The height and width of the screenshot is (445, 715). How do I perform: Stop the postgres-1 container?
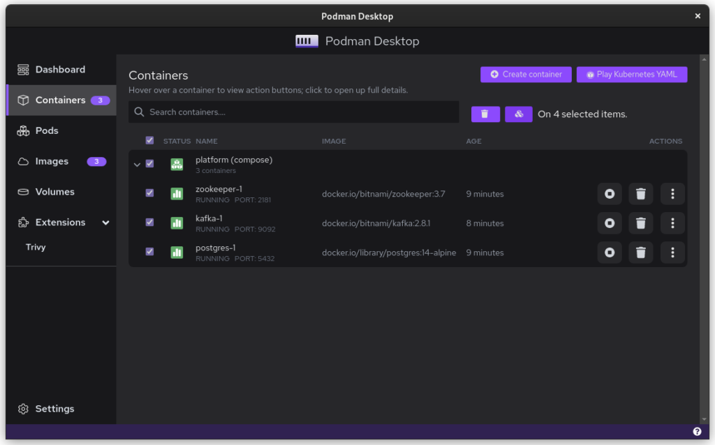click(x=610, y=252)
